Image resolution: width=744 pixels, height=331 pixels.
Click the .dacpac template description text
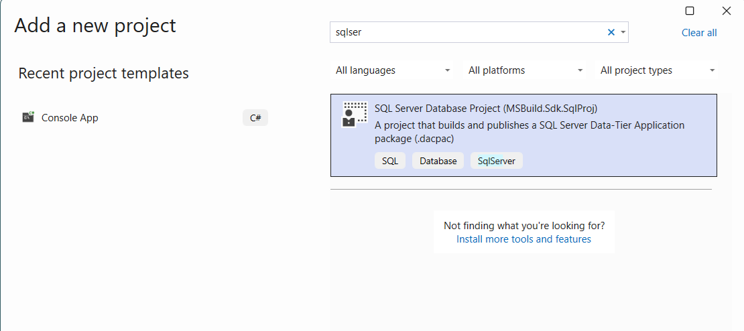(x=530, y=132)
